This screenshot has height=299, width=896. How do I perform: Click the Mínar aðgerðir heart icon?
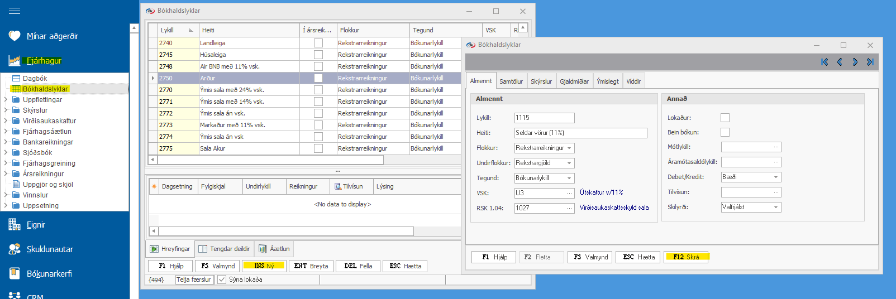click(x=15, y=36)
